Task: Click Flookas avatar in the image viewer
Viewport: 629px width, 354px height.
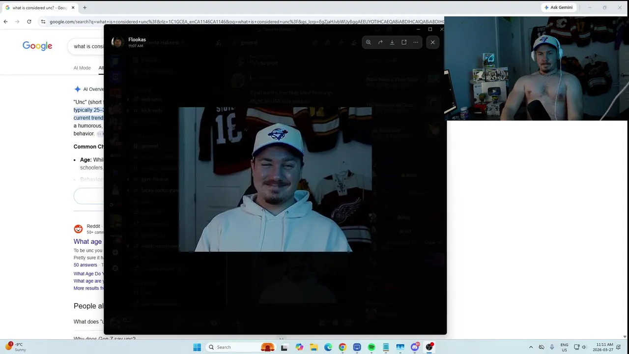Action: pyautogui.click(x=117, y=42)
